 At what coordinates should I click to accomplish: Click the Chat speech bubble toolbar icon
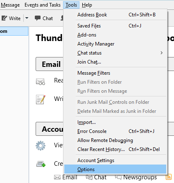pyautogui.click(x=38, y=18)
